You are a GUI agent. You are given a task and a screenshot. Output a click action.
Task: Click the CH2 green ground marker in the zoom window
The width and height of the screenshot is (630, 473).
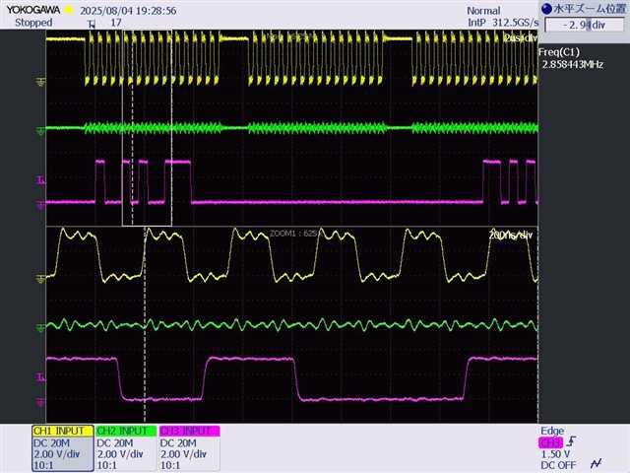(40, 328)
